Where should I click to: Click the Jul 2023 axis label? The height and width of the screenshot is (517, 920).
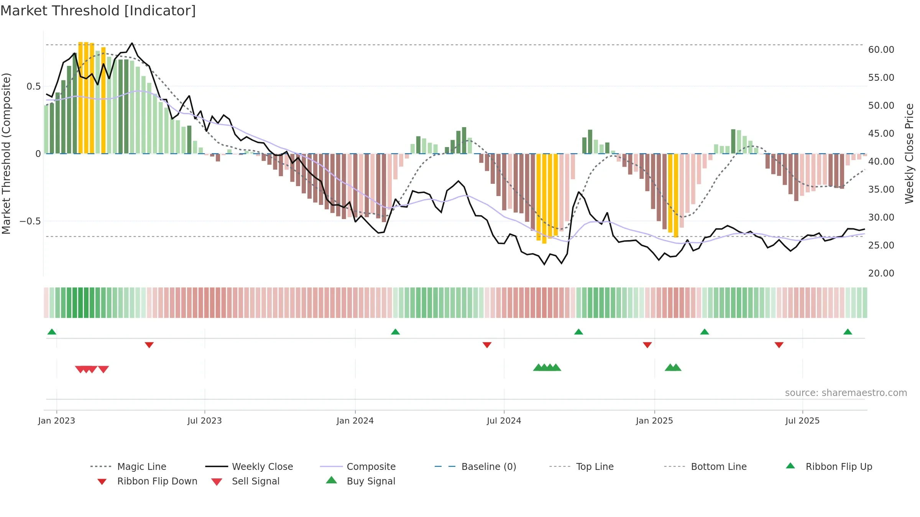205,420
